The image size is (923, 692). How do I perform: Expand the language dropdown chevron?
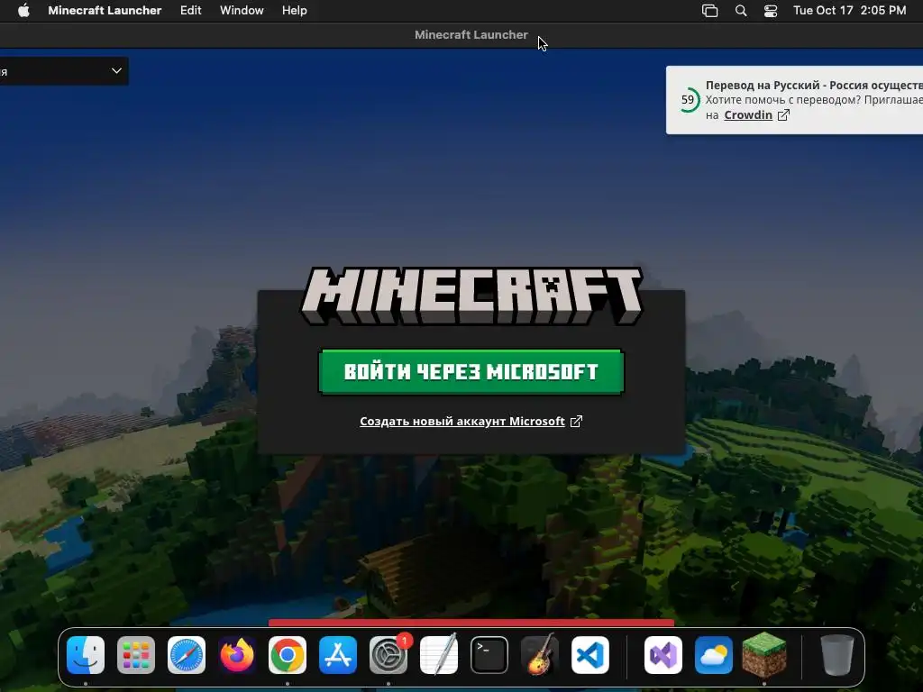(116, 70)
